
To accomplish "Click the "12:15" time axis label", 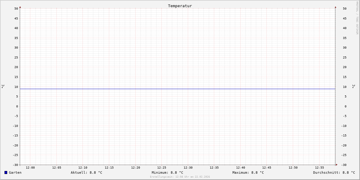I will point(109,168).
